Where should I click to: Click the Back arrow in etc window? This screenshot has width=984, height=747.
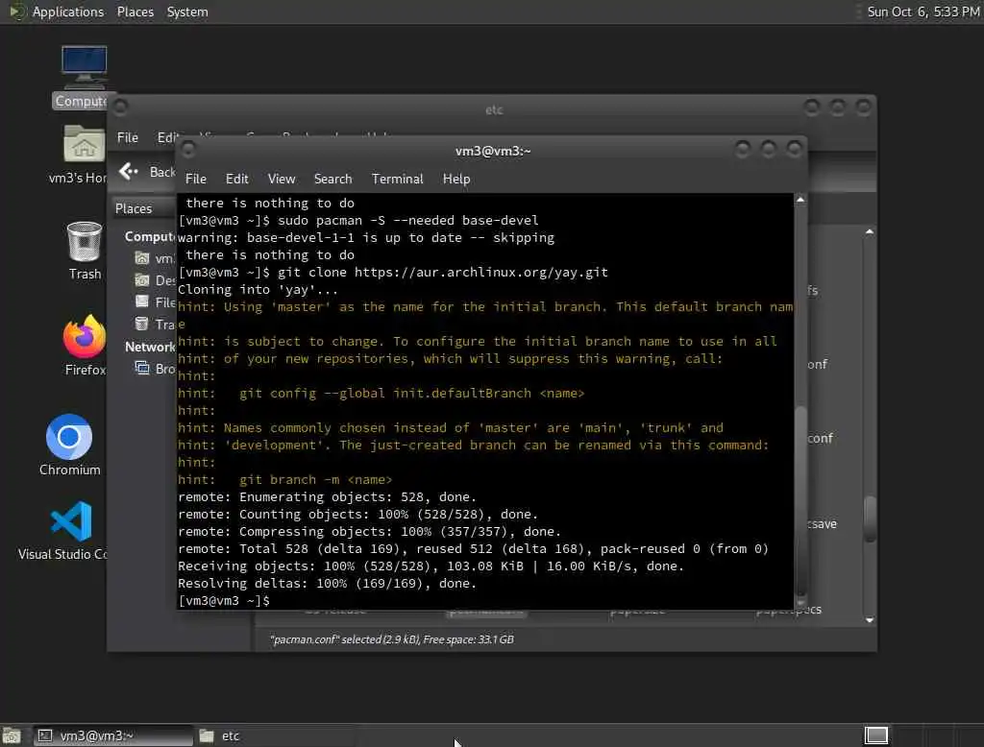click(128, 171)
